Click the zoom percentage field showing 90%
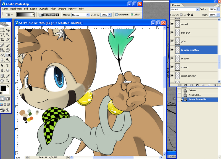221x159 pixels. click(20, 157)
